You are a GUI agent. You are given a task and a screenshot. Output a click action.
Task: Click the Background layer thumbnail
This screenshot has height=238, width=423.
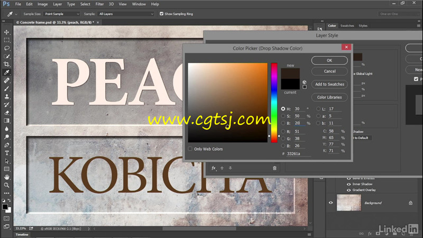(349, 203)
